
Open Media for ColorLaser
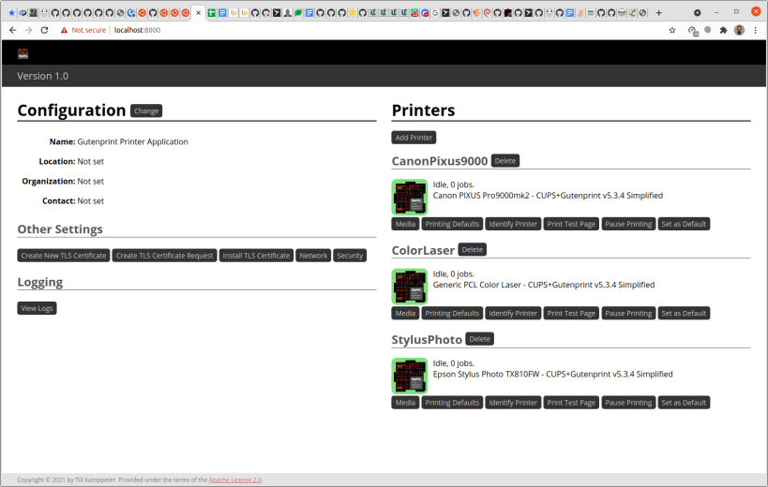(405, 314)
